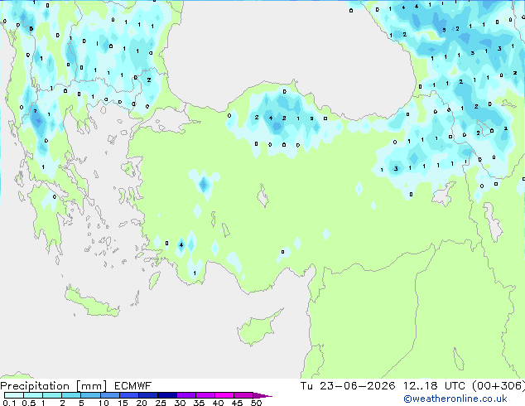Click the '12..18 UTC' time range
The width and height of the screenshot is (525, 406).
pos(434,386)
